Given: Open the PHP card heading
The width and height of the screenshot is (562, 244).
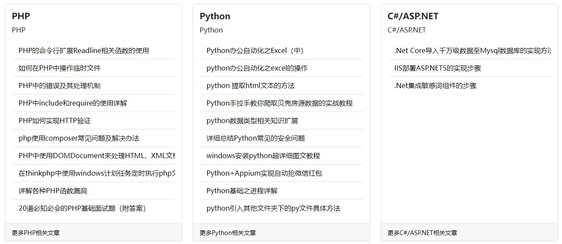Looking at the screenshot, I should click(21, 16).
